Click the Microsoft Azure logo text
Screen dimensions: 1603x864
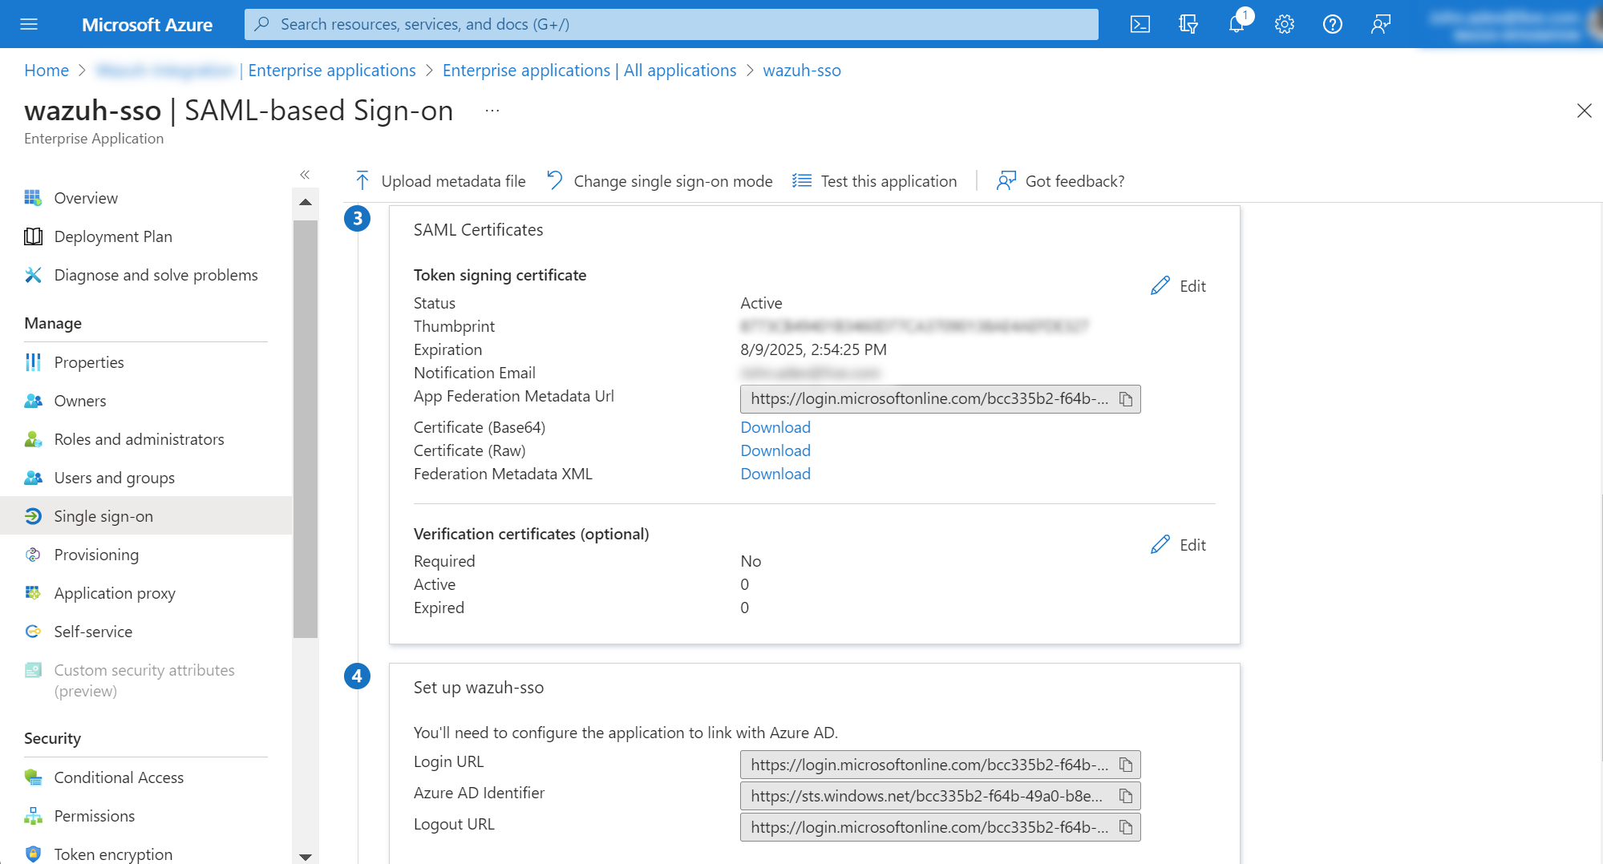coord(147,25)
